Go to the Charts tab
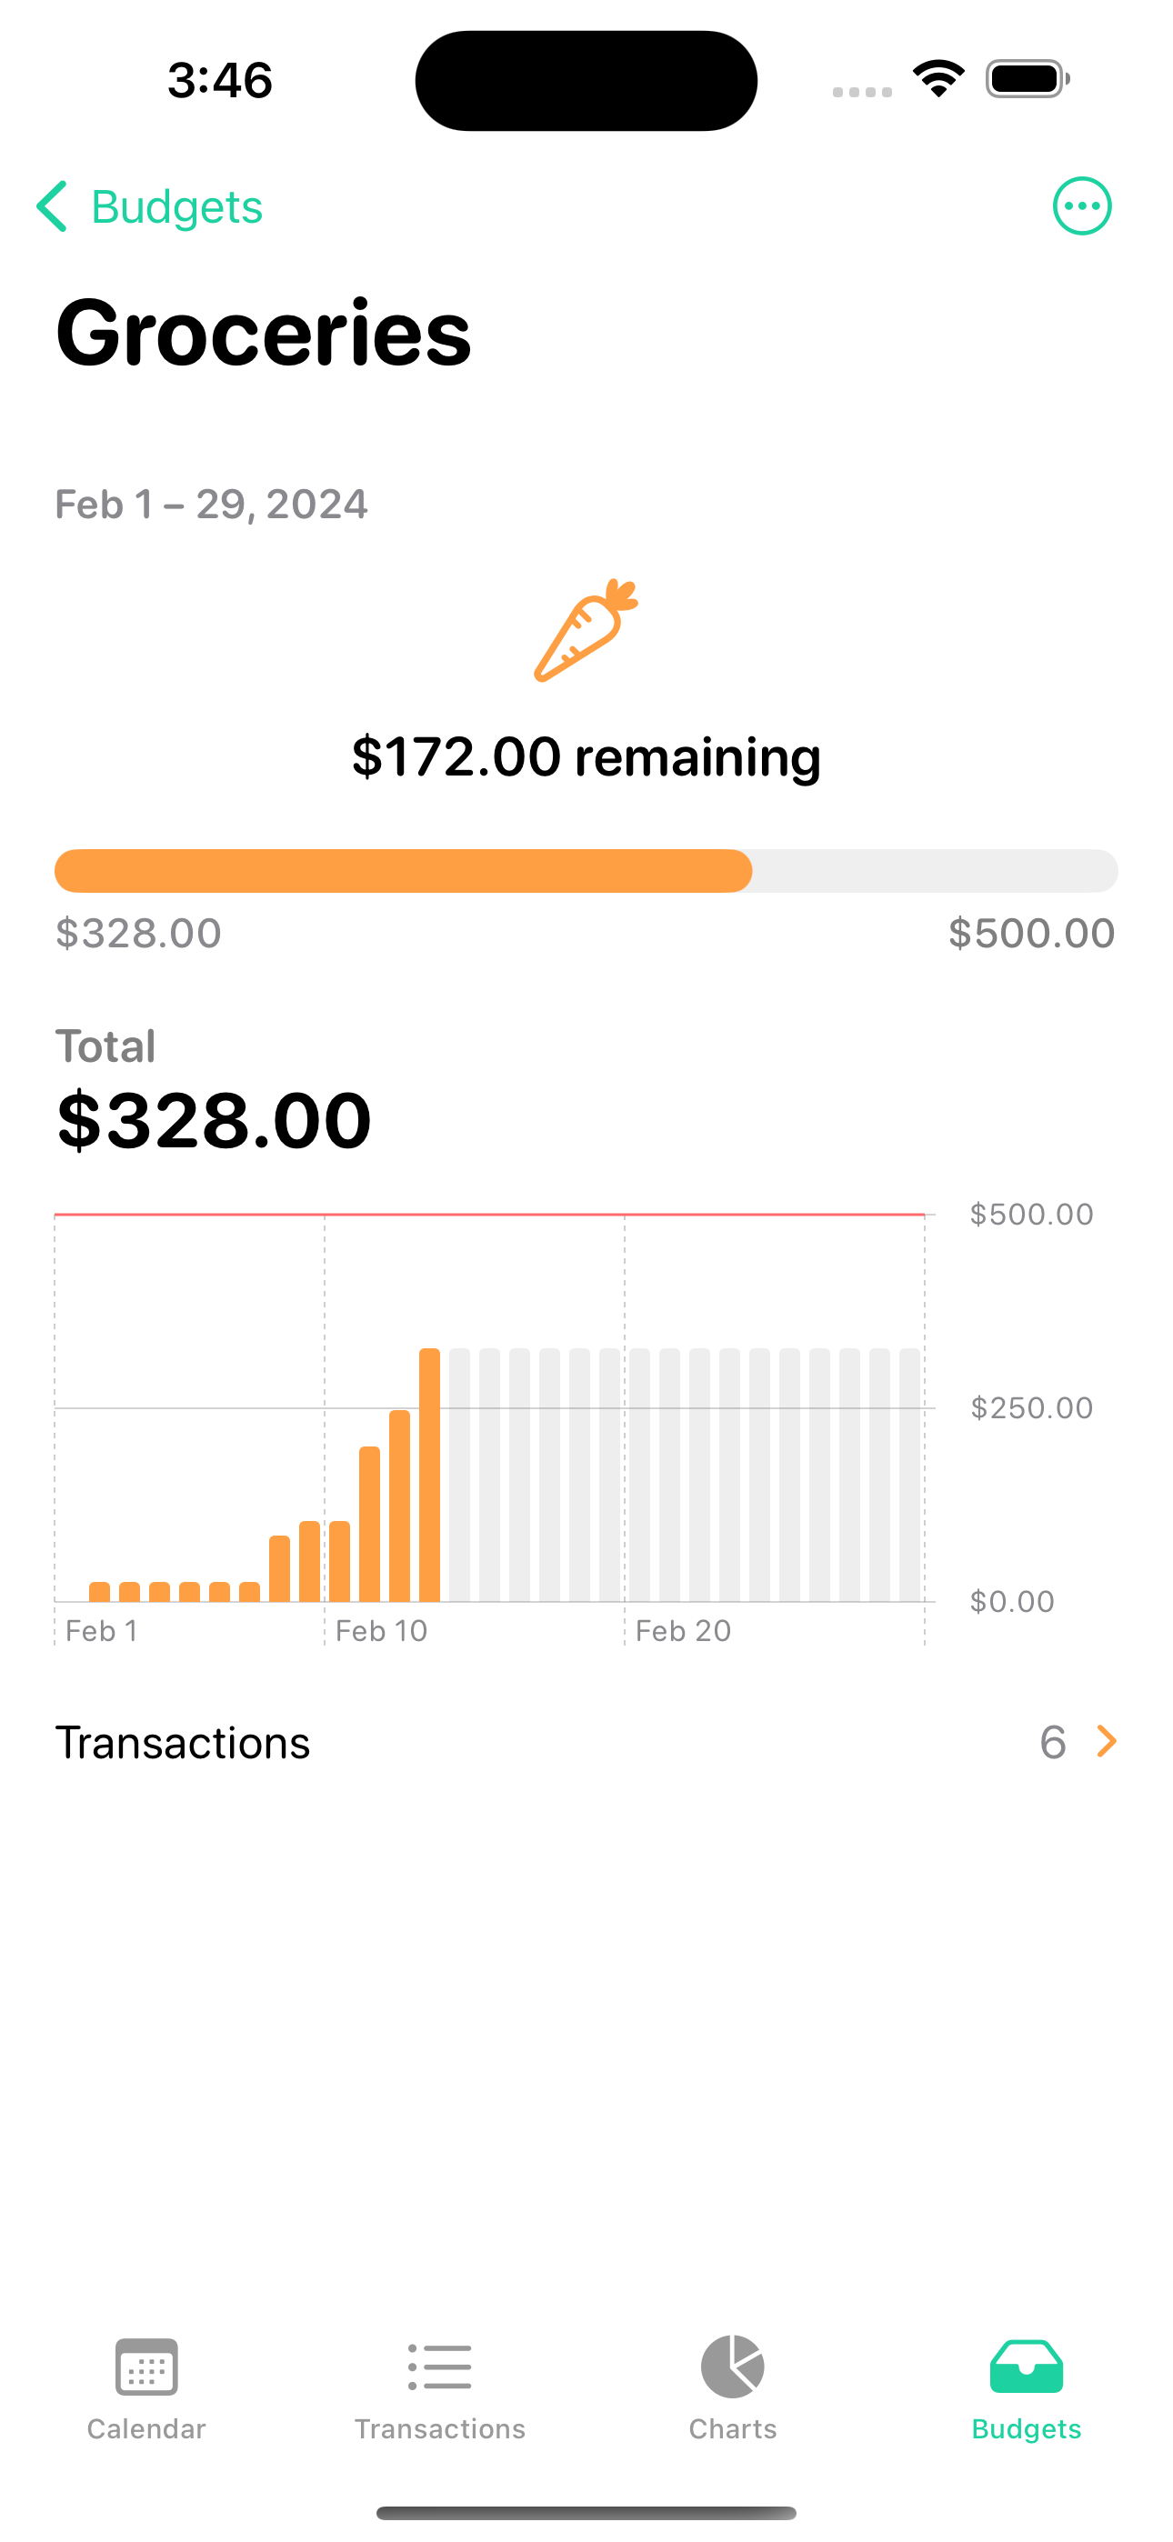The height and width of the screenshot is (2542, 1173). pyautogui.click(x=733, y=2387)
